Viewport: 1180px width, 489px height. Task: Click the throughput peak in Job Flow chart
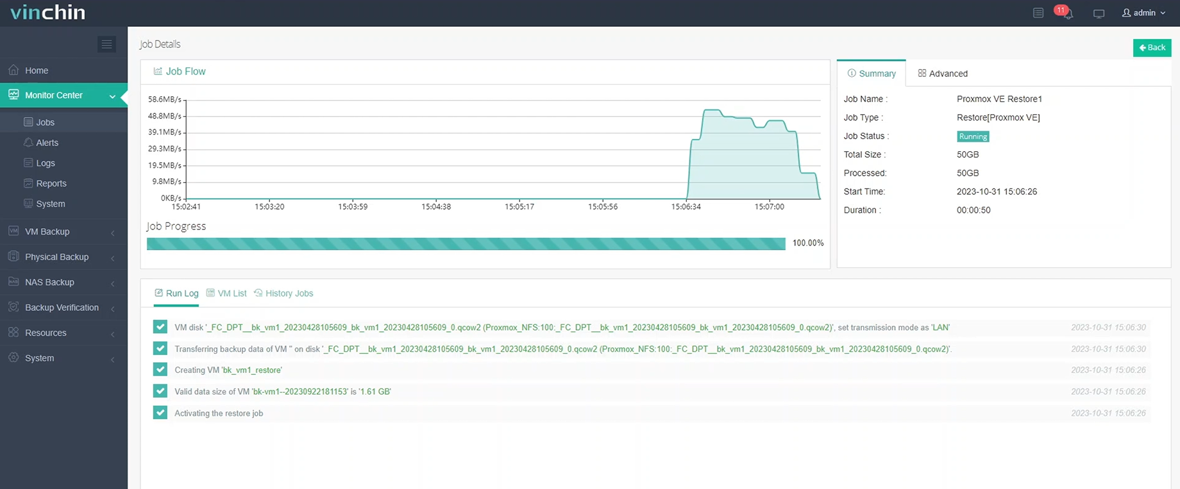(712, 112)
